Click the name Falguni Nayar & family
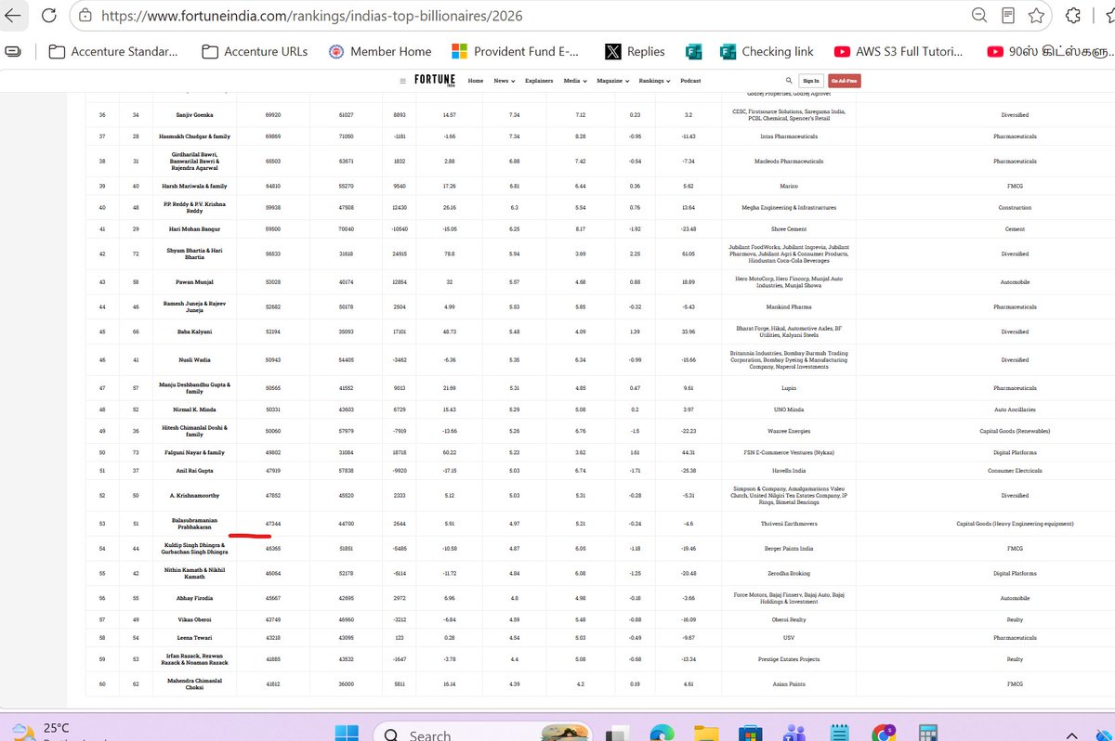 194,452
